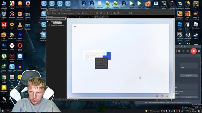Open the Справка menu in VMware
The image size is (202, 113).
(x=85, y=13)
